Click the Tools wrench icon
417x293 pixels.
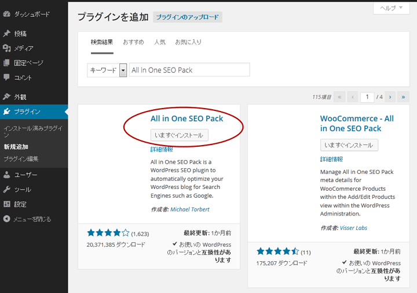pyautogui.click(x=6, y=190)
